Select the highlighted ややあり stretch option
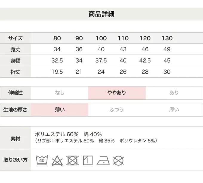Image resolution: width=203 pixels, height=183 pixels. tap(117, 93)
